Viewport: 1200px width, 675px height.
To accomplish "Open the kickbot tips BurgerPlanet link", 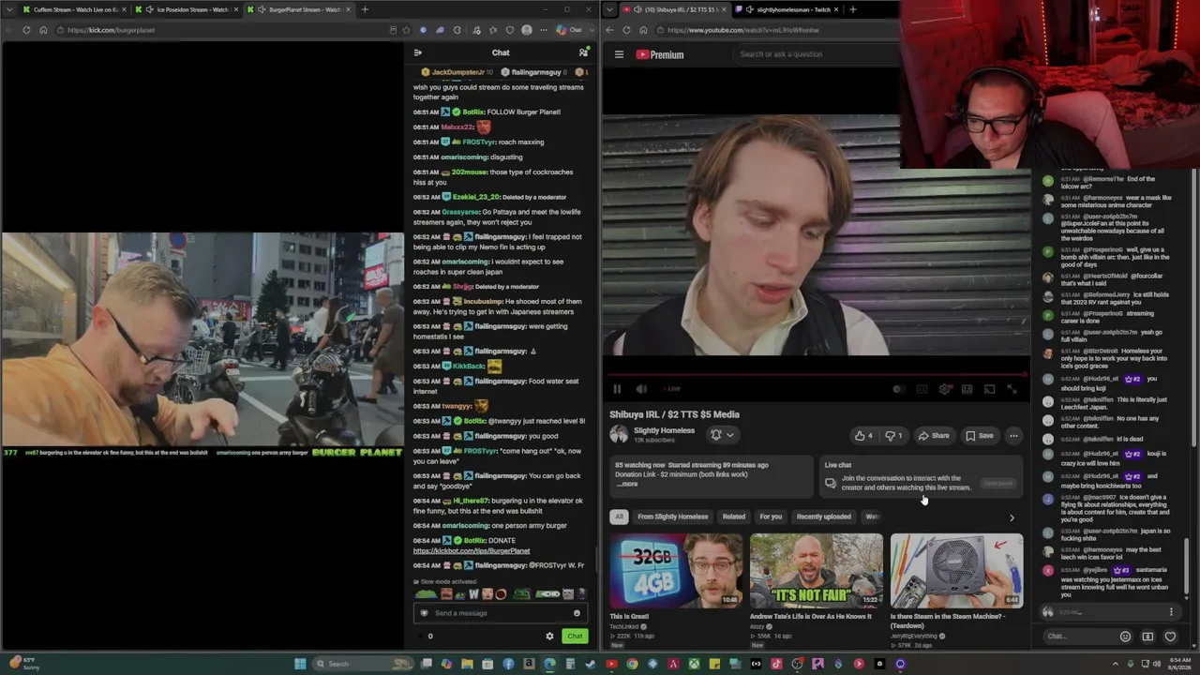I will click(472, 551).
